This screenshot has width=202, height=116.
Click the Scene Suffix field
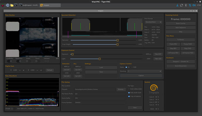coord(100,98)
